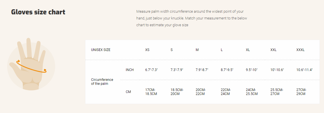Select the M size column header
The height and width of the screenshot is (113, 324).
pyautogui.click(x=197, y=50)
